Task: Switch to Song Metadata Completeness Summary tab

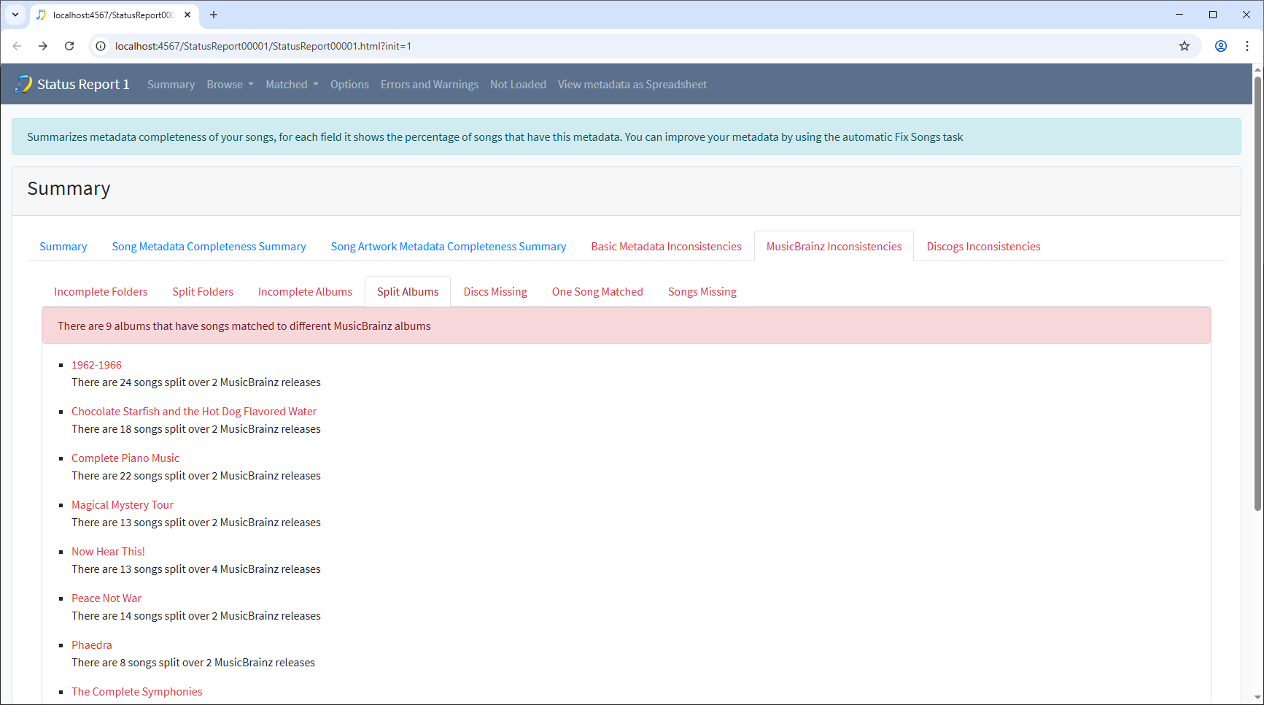Action: [x=209, y=247]
